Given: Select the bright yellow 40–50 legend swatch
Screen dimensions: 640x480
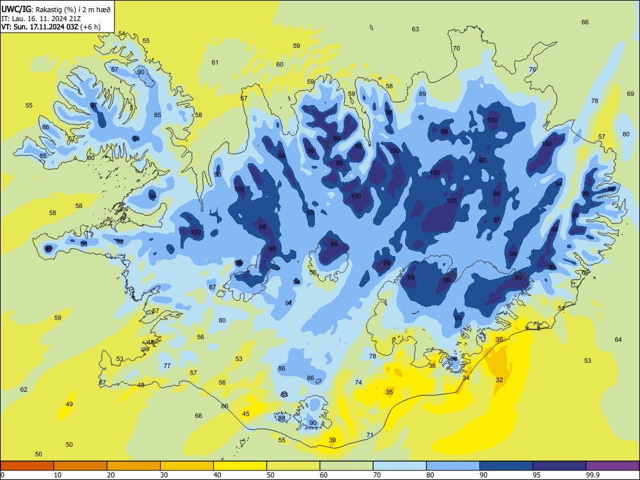Looking at the screenshot, I should tap(240, 466).
